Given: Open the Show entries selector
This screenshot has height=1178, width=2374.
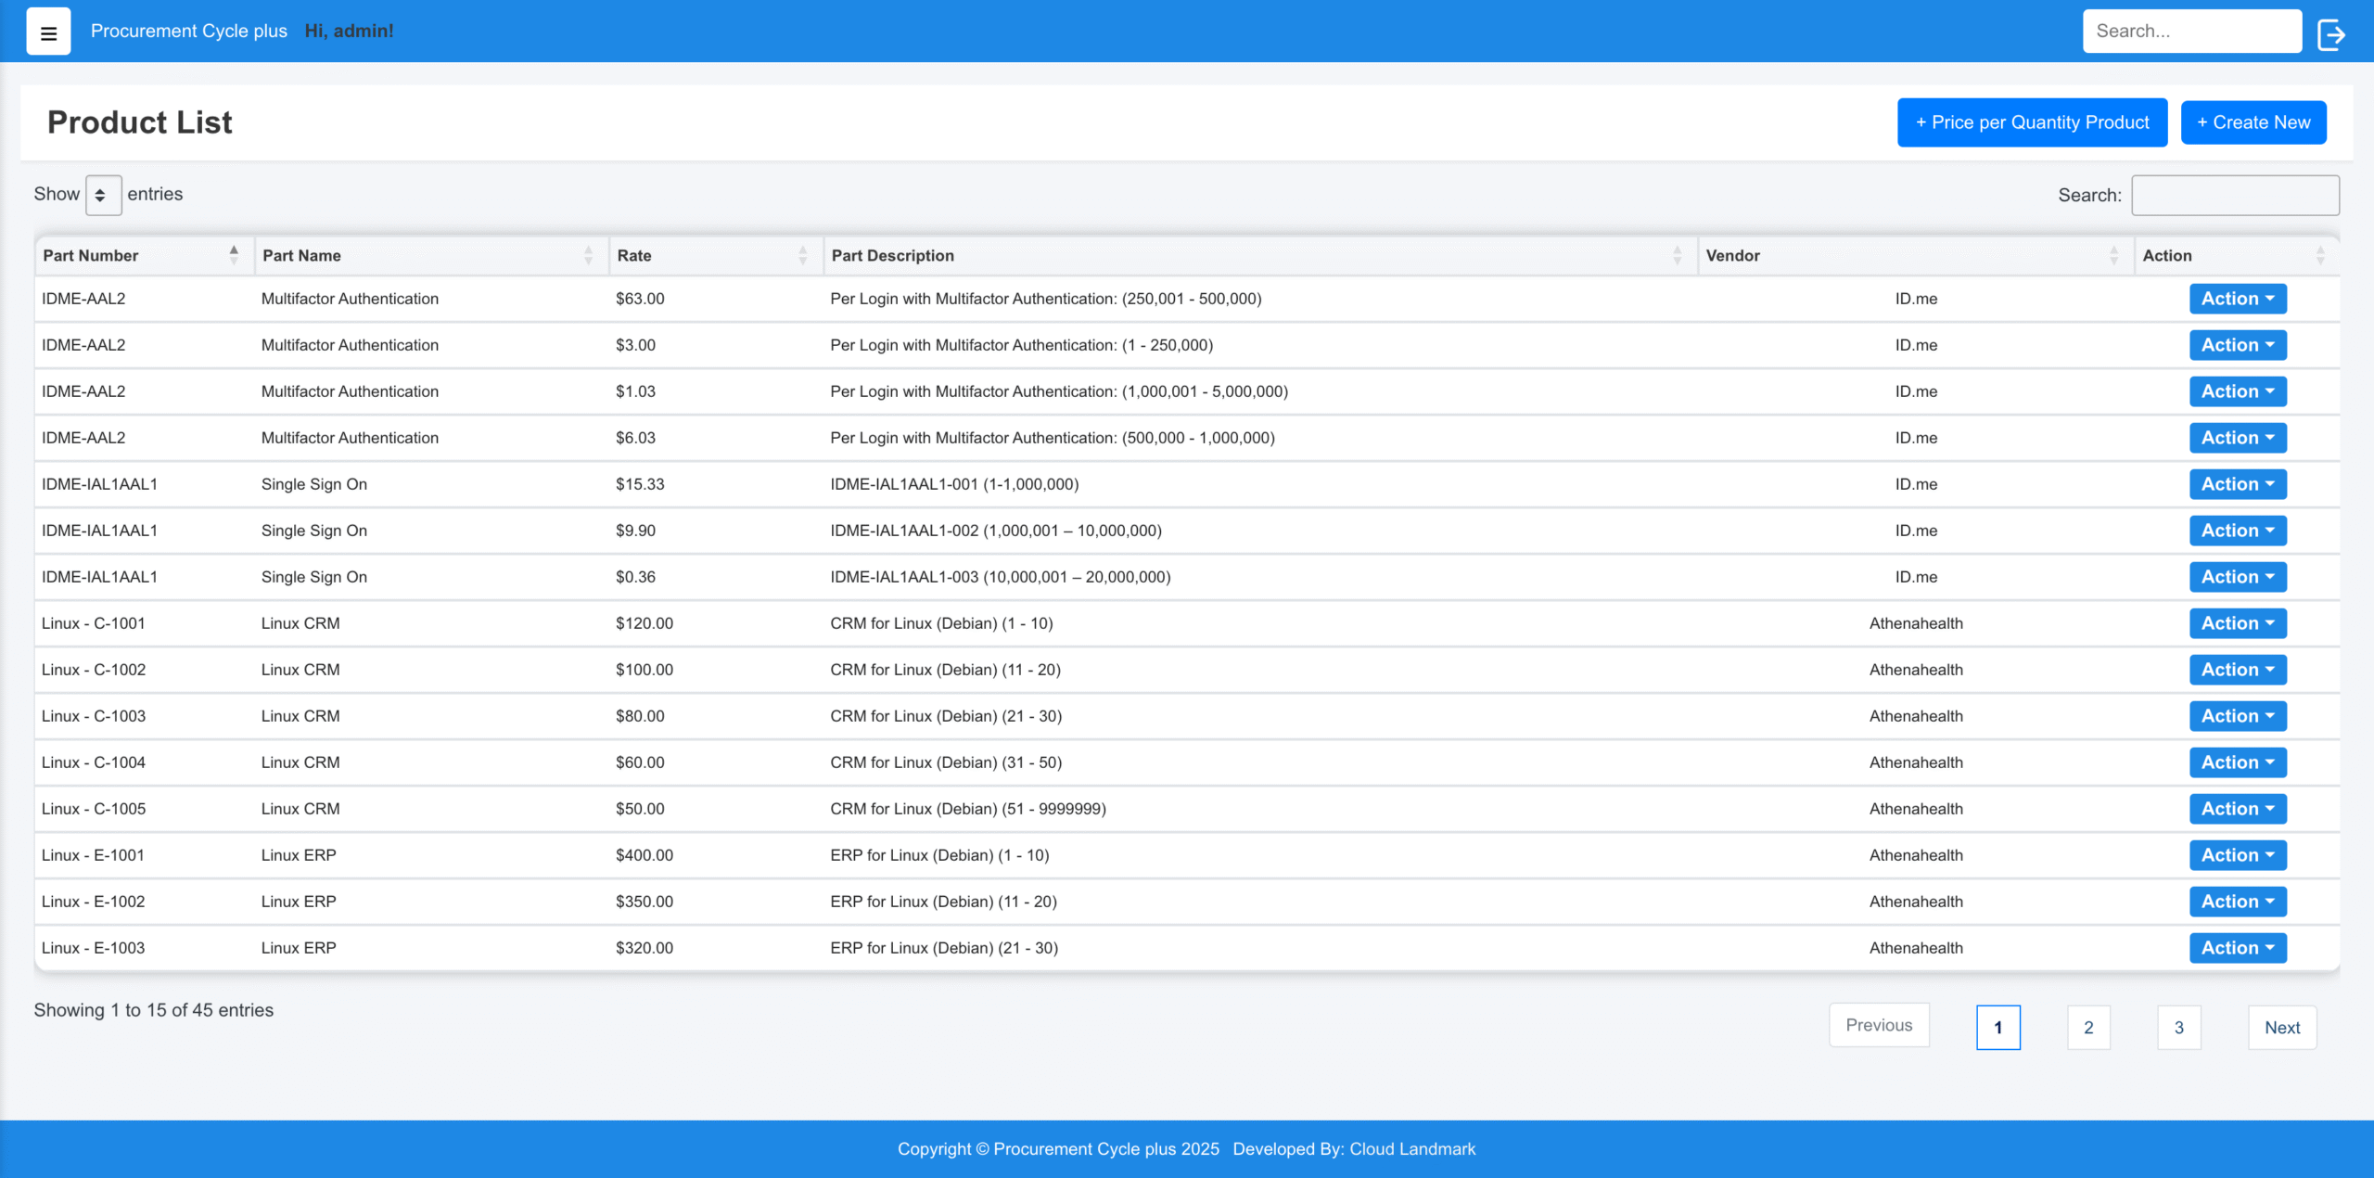Looking at the screenshot, I should click(103, 195).
